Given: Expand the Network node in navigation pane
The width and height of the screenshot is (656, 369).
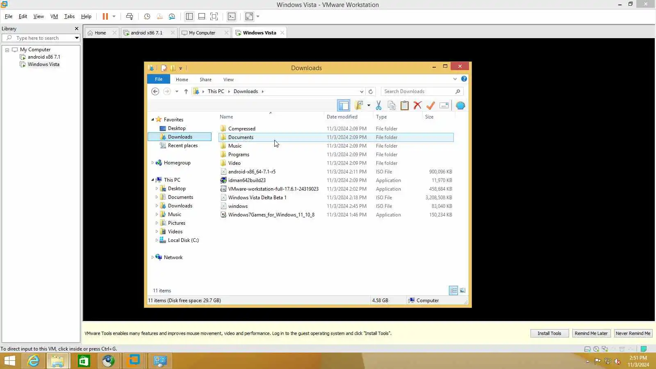Looking at the screenshot, I should tap(153, 257).
